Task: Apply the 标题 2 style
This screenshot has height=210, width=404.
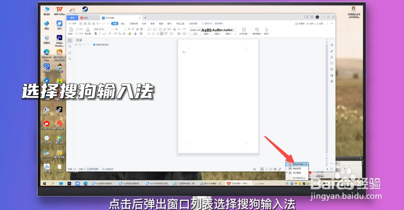Action: coord(217,31)
